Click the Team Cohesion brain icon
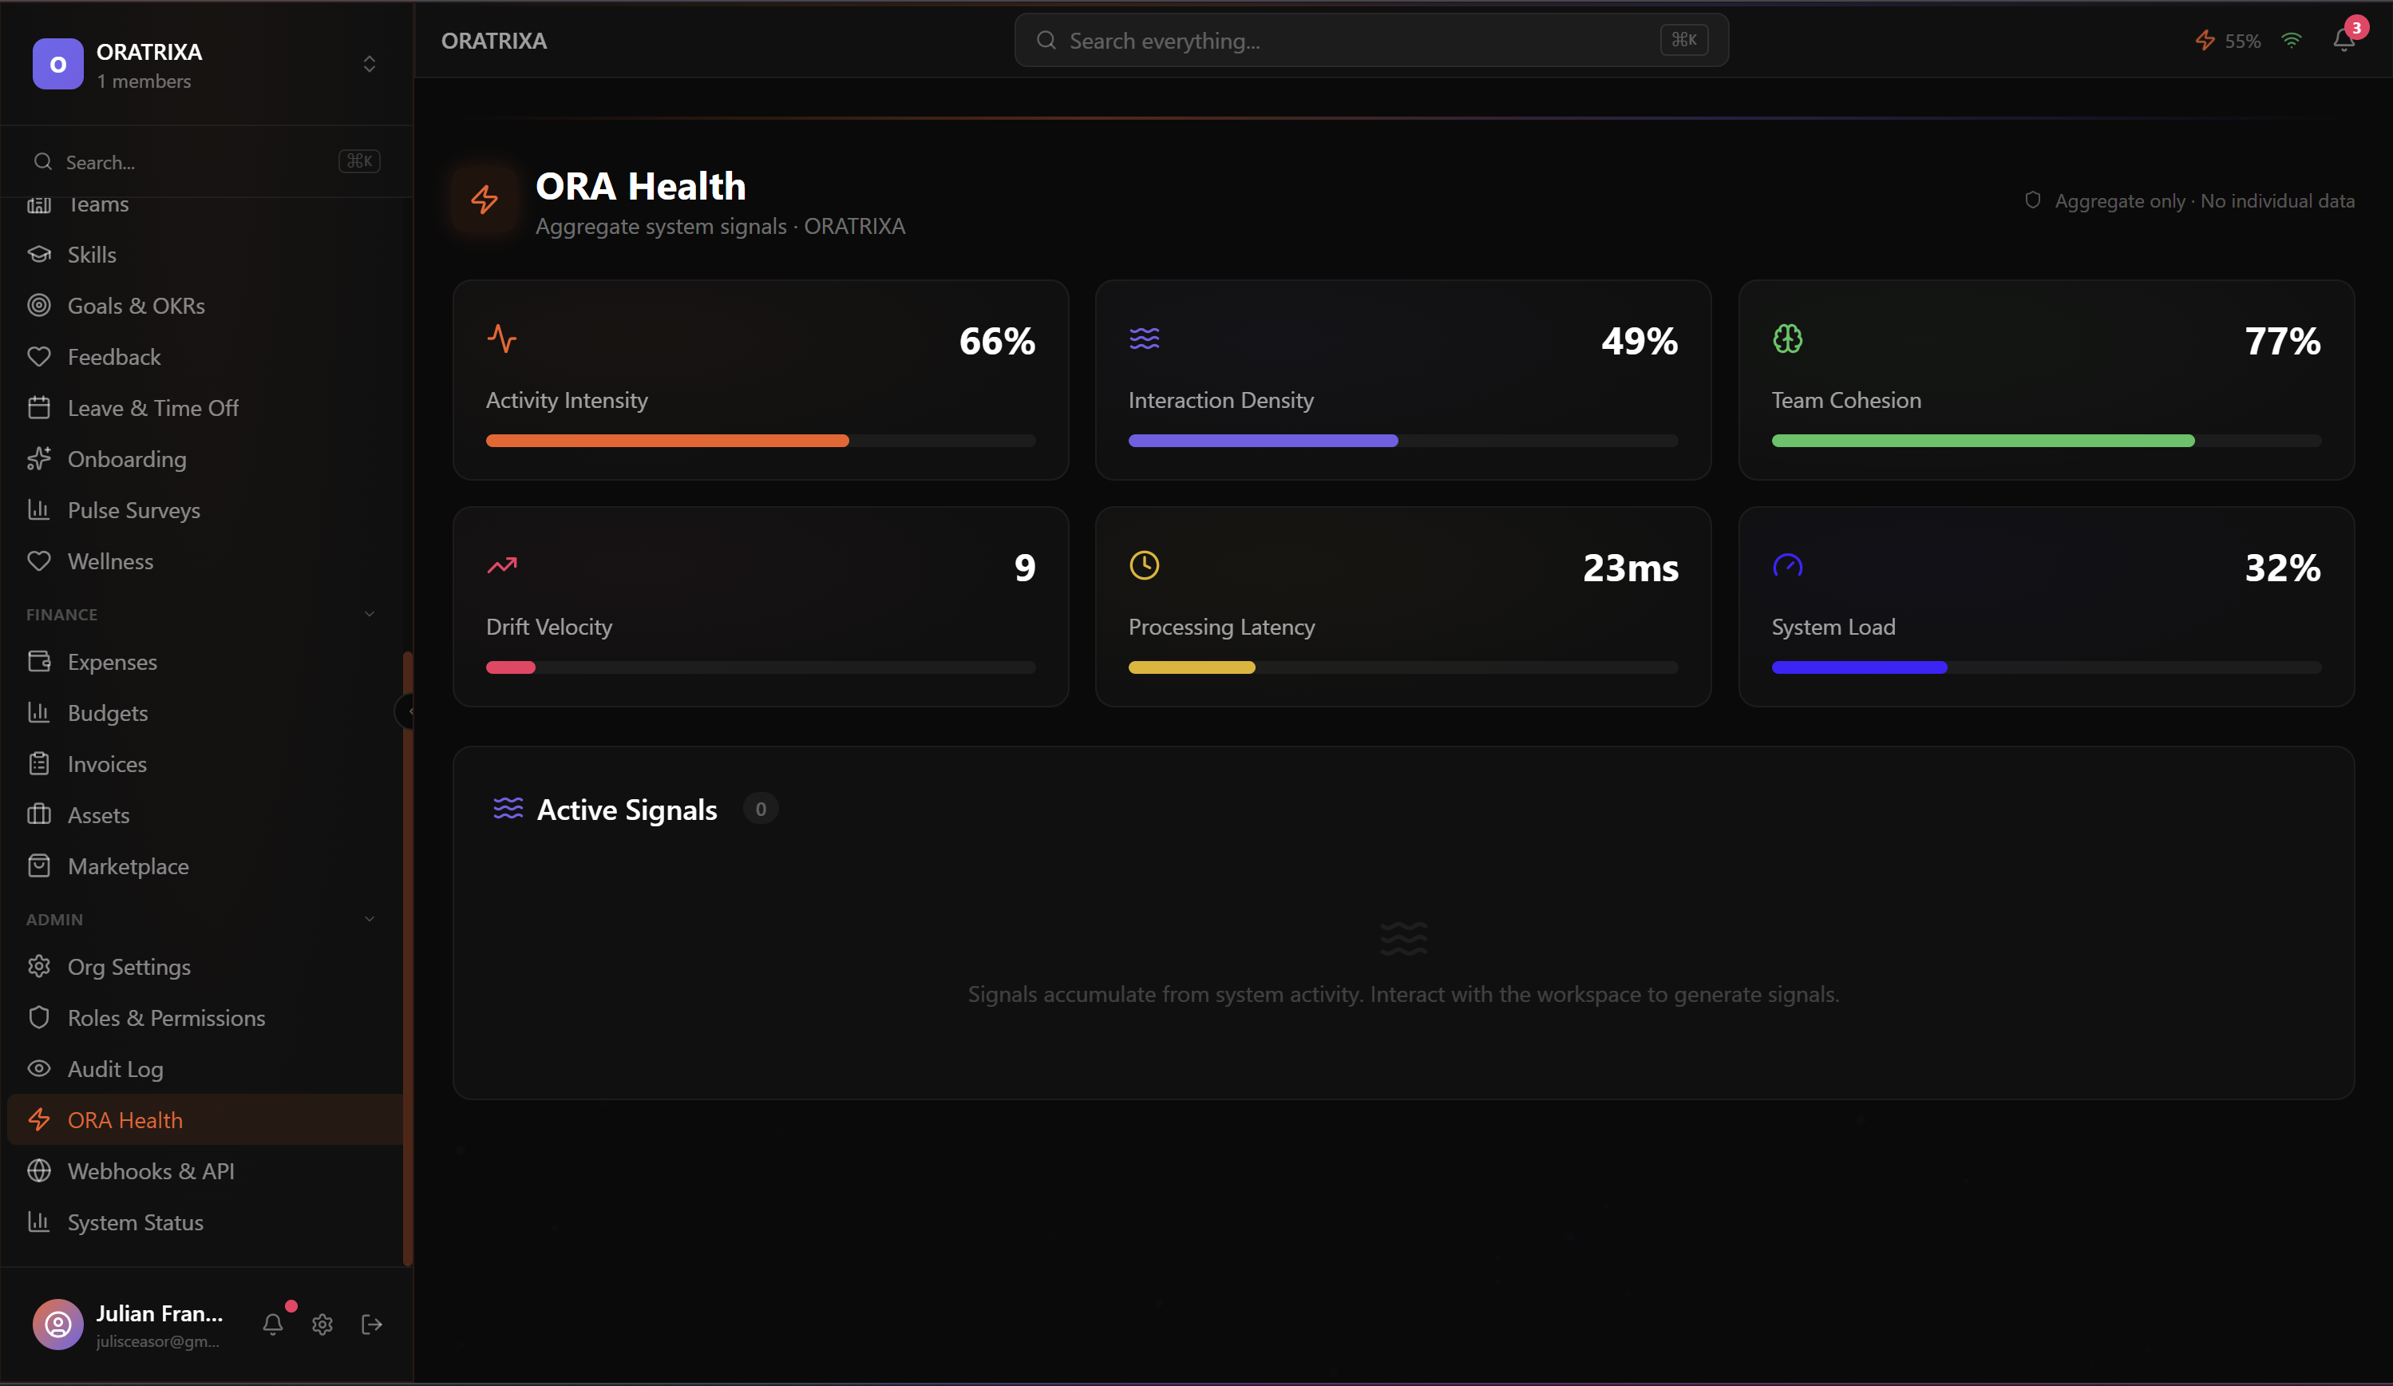The image size is (2393, 1386). point(1787,339)
